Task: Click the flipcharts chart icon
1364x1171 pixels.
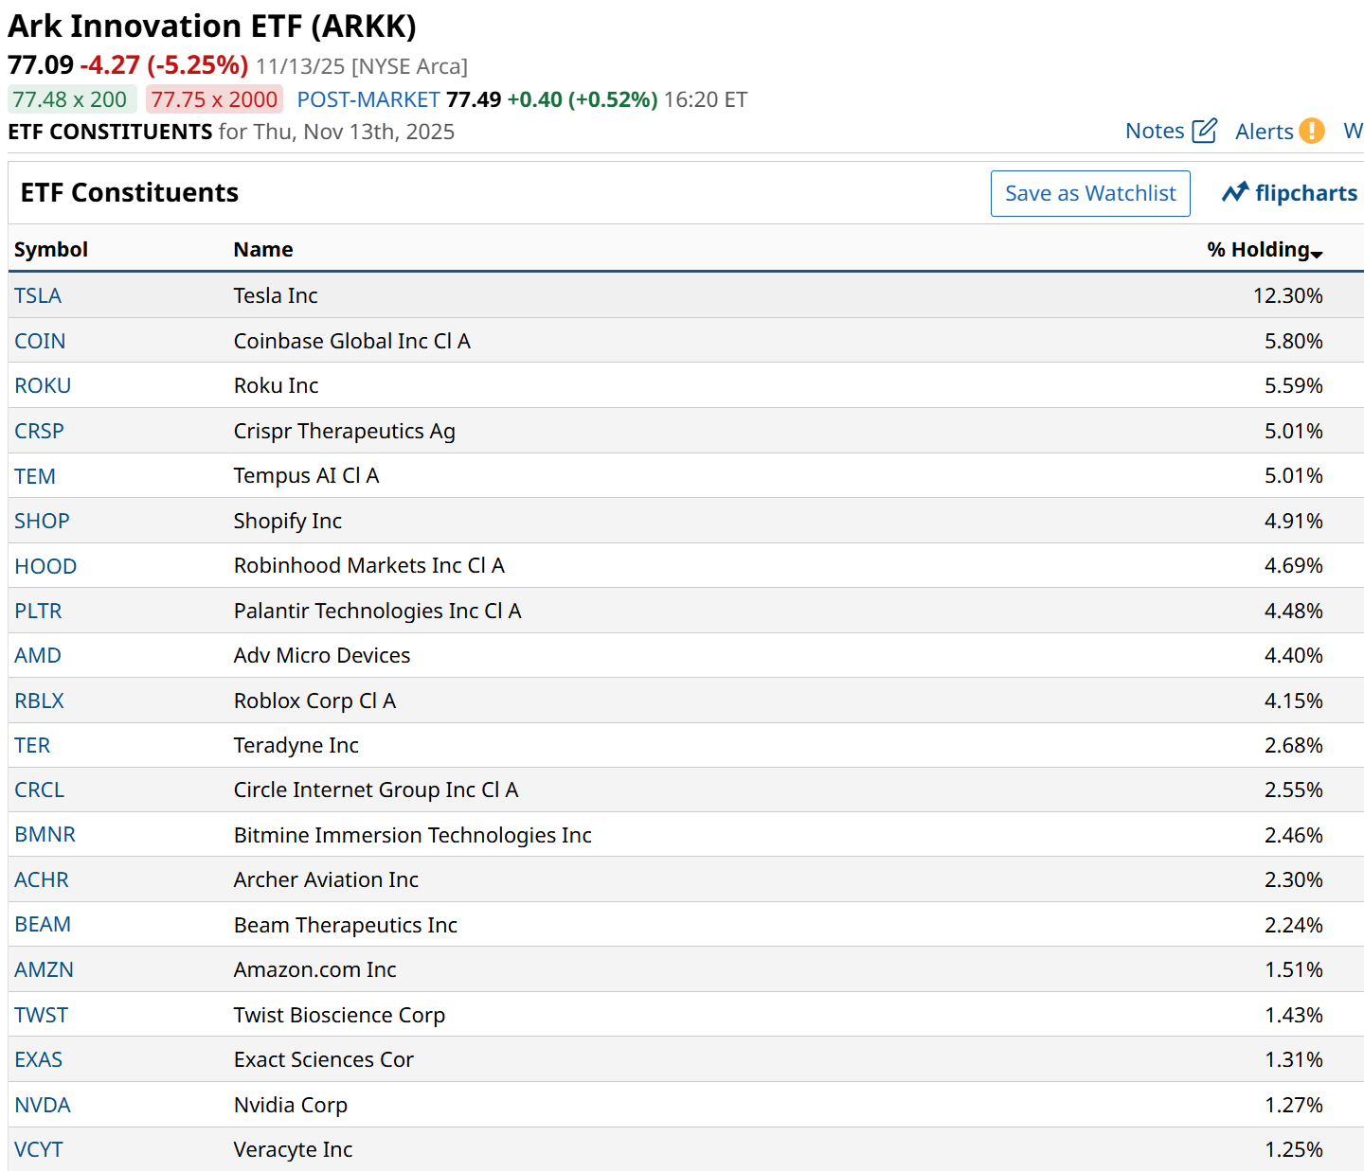Action: [x=1235, y=192]
